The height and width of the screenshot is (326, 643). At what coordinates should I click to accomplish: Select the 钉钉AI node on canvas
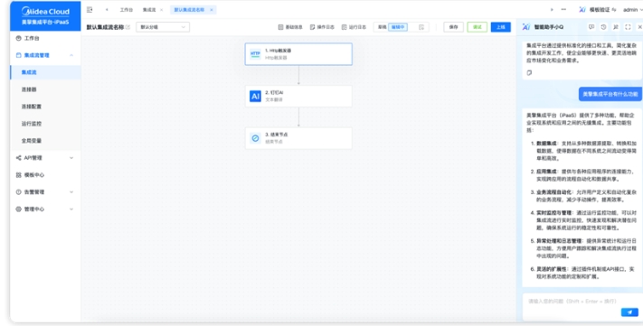pos(298,96)
